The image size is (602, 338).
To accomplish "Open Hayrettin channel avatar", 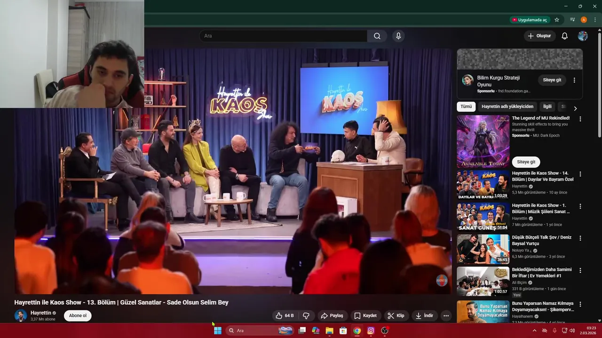I will (x=20, y=315).
